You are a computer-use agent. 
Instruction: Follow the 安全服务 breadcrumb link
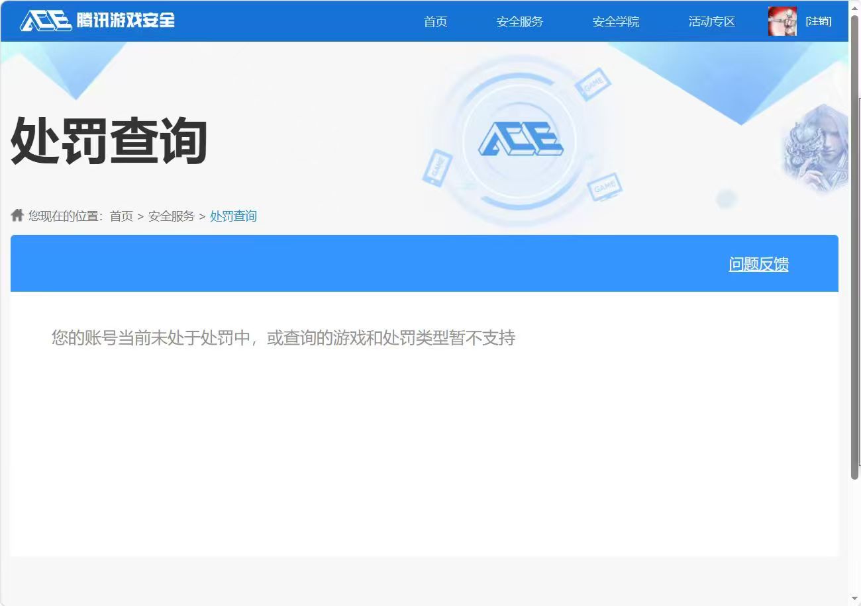click(172, 216)
